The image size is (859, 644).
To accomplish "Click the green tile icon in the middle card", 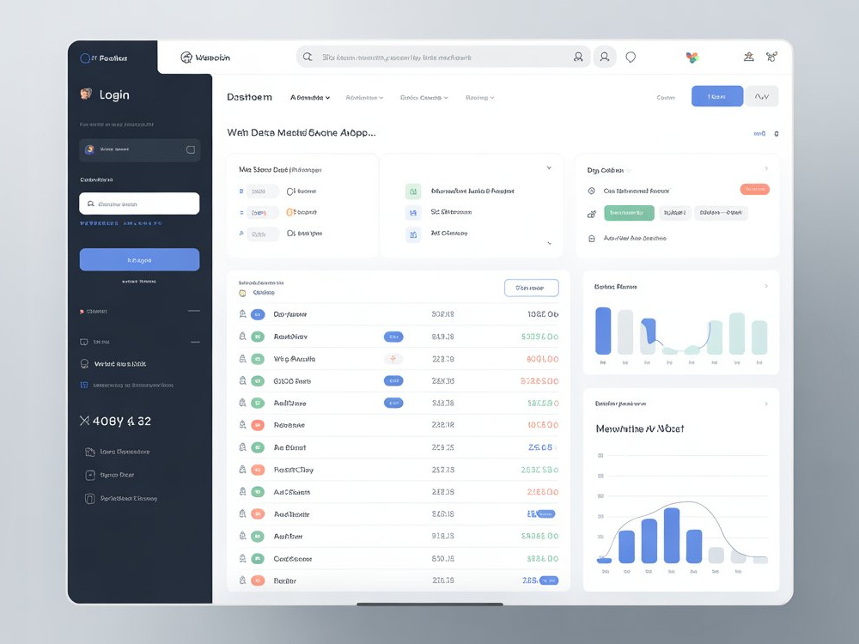I will coord(413,191).
